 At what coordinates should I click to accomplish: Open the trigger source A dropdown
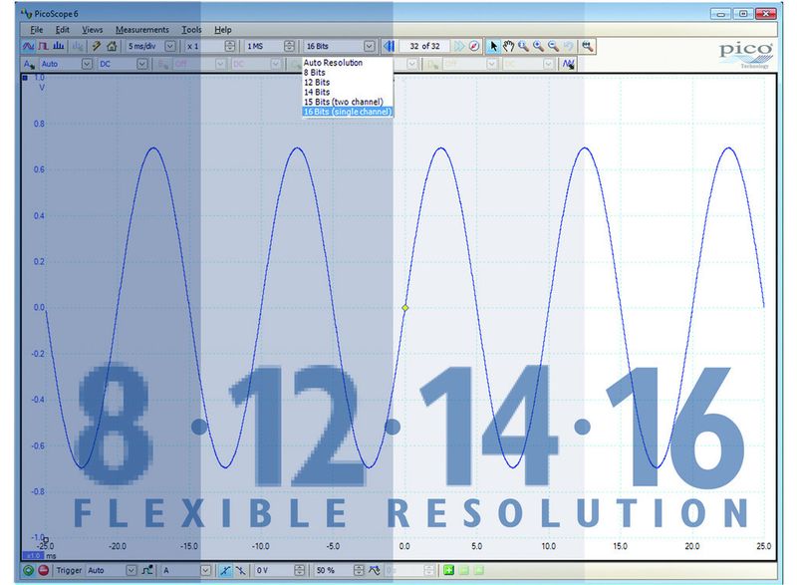click(x=205, y=570)
